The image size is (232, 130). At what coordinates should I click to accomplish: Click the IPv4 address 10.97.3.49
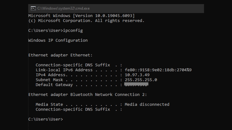(x=137, y=75)
